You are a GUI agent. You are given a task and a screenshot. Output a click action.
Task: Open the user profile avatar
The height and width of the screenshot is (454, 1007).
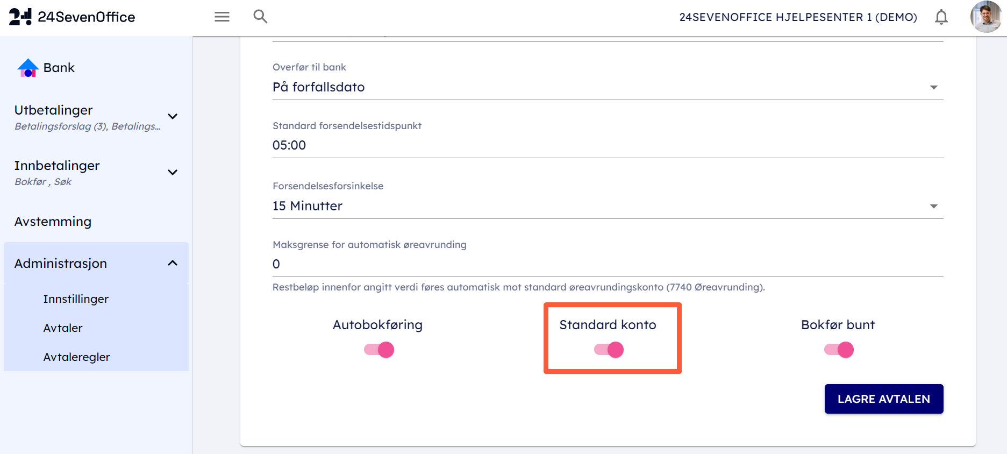click(x=985, y=17)
